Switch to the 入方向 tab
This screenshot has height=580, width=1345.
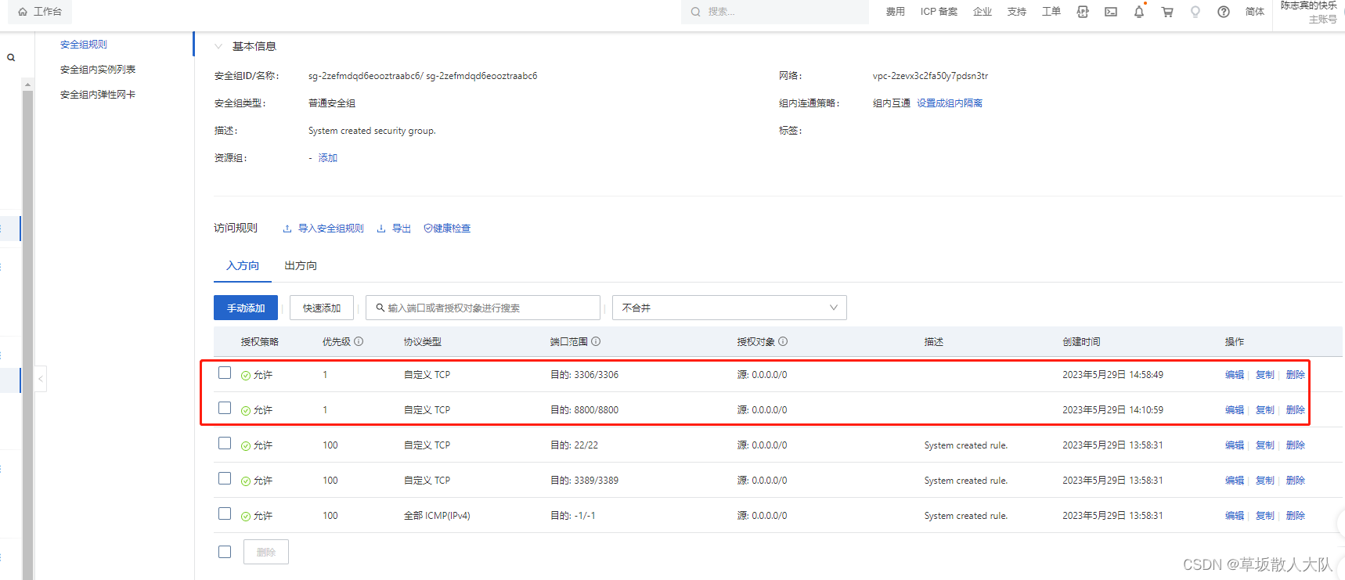point(243,266)
